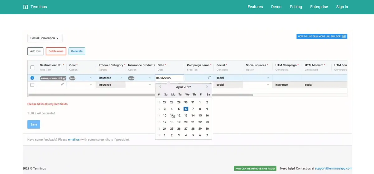Screen dimensions: 374x174
Task: Click the Date input field showing 04/06/2022
Action: [169, 78]
